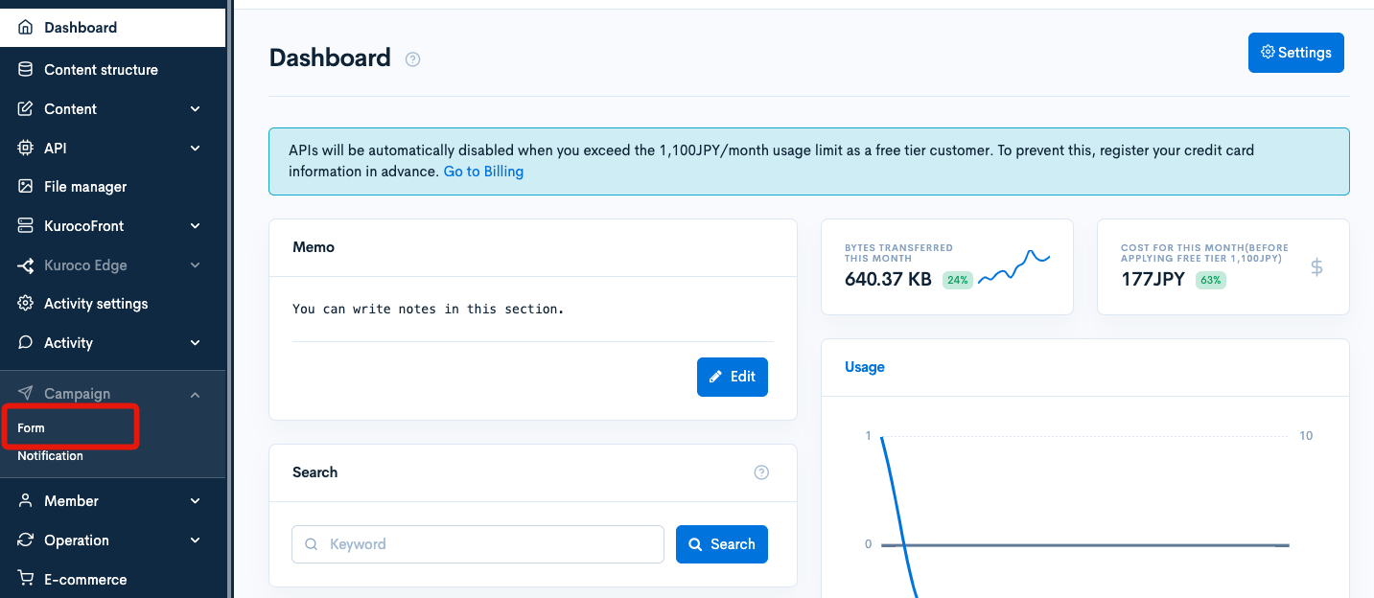Open the E-commerce section icon
The image size is (1374, 598).
(x=23, y=579)
